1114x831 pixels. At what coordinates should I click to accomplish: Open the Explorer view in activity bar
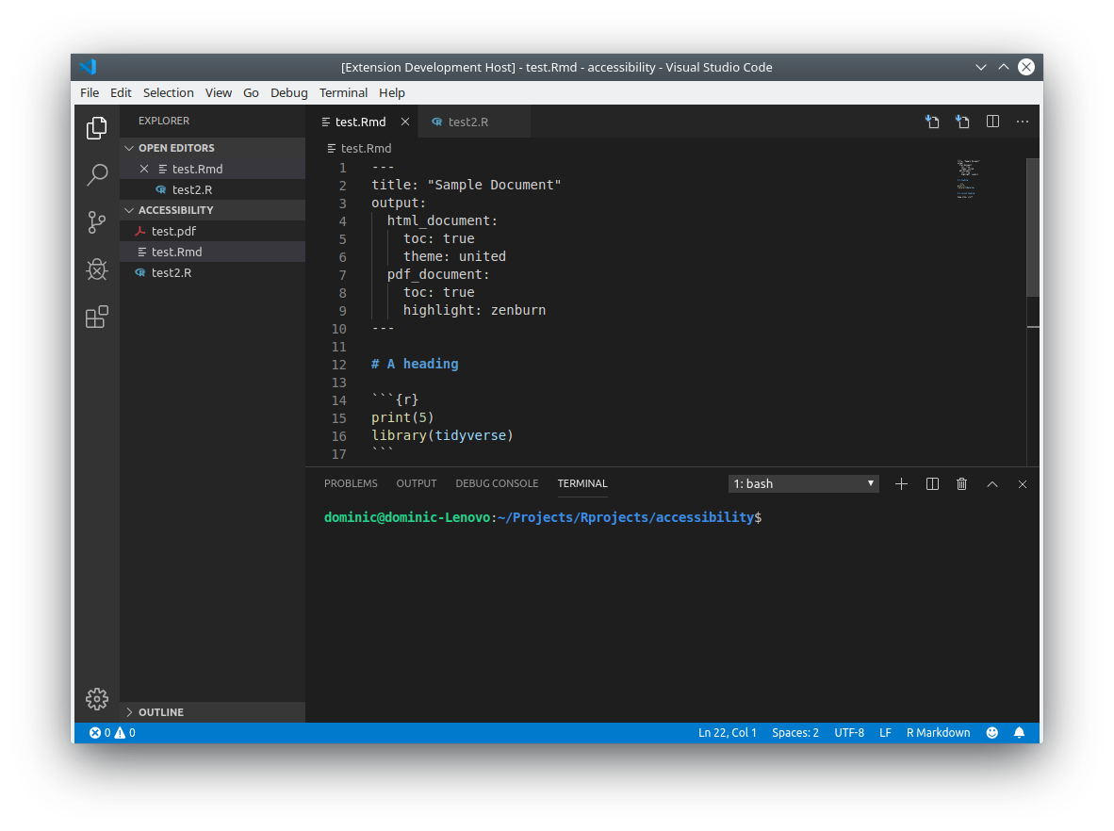(97, 128)
